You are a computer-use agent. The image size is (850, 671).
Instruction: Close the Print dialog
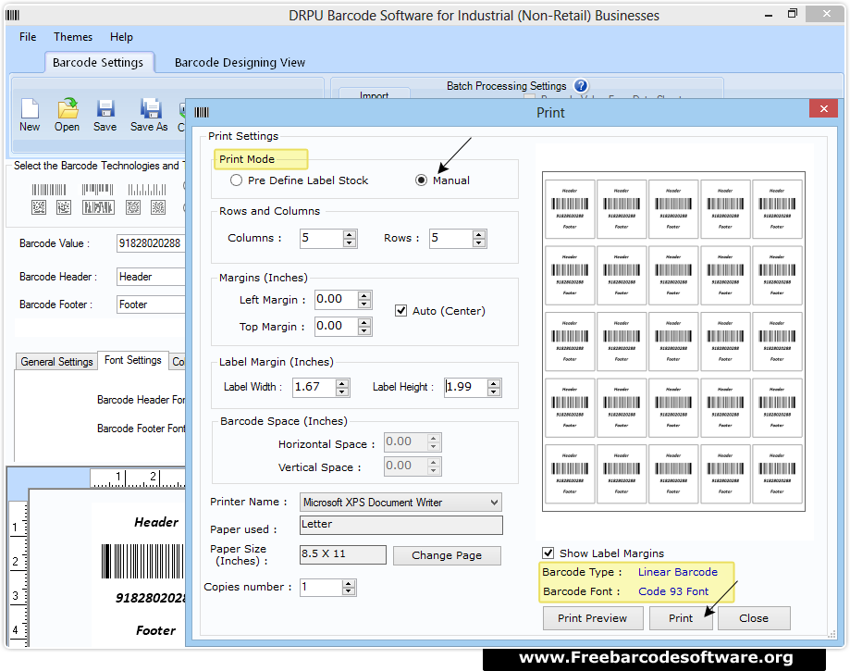click(x=823, y=109)
